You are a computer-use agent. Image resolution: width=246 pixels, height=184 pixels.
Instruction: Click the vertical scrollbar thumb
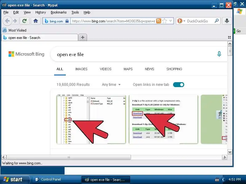(230, 51)
